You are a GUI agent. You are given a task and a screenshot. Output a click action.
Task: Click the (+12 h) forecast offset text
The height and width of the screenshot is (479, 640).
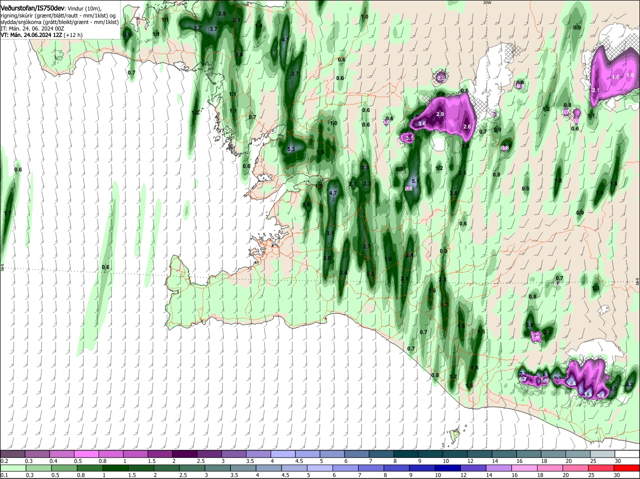tap(73, 35)
